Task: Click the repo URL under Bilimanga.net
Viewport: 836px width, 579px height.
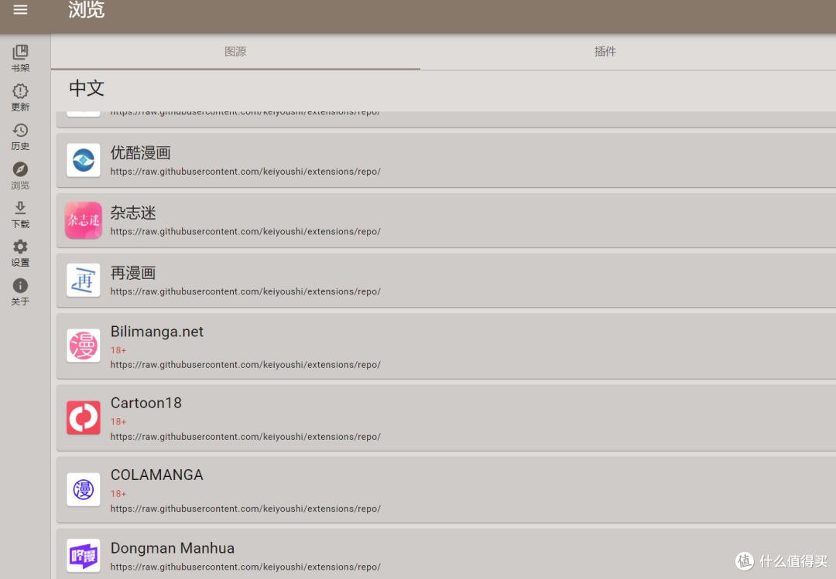Action: click(245, 365)
